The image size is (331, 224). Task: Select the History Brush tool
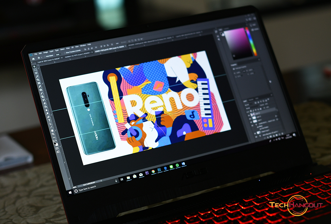43,100
